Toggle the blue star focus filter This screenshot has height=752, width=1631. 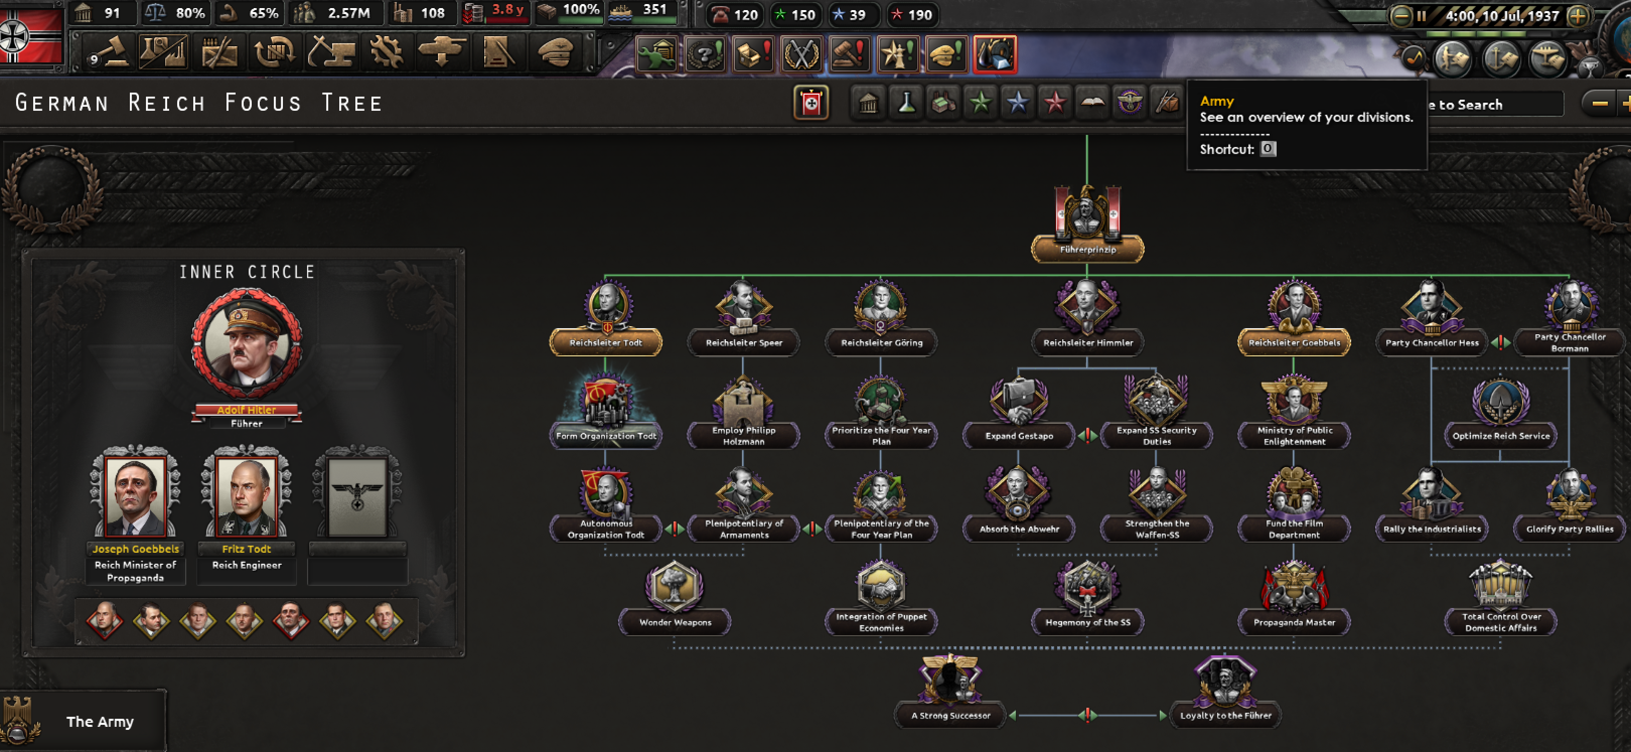[1017, 102]
